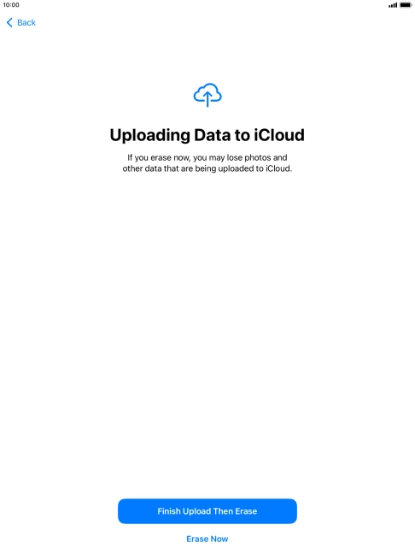This screenshot has width=415, height=554.
Task: Click 'iCloud.' at the end of the description
Action: coord(278,168)
